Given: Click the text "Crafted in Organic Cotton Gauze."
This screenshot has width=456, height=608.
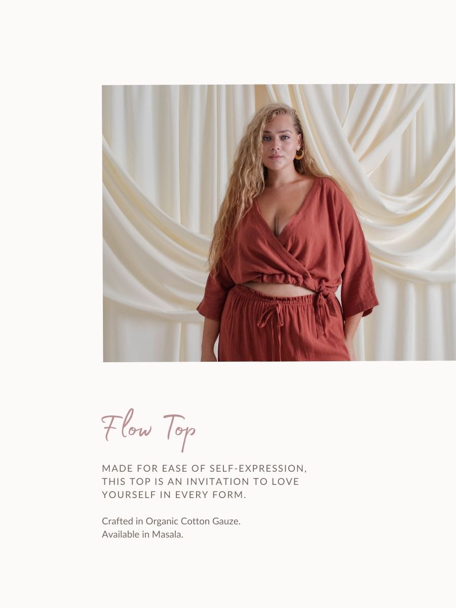Looking at the screenshot, I should pyautogui.click(x=171, y=521).
